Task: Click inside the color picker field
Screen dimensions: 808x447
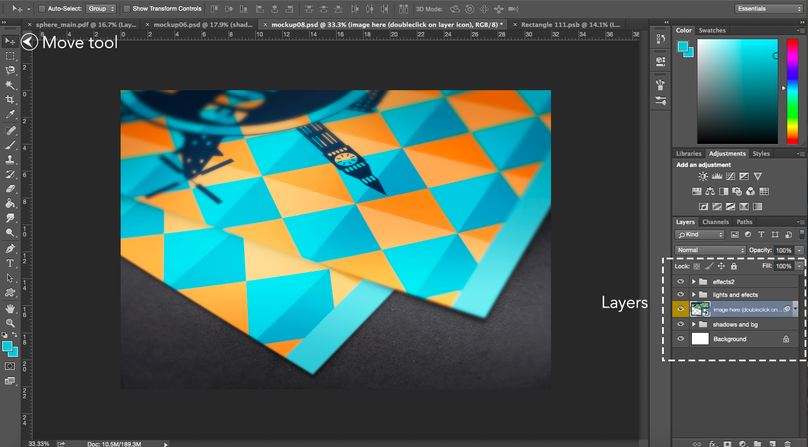Action: [x=737, y=92]
